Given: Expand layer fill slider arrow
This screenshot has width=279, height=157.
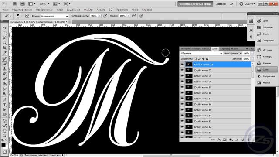Looking at the screenshot, I should (252, 59).
